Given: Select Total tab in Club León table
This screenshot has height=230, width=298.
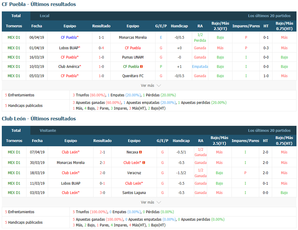Looking at the screenshot, I should [16, 130].
